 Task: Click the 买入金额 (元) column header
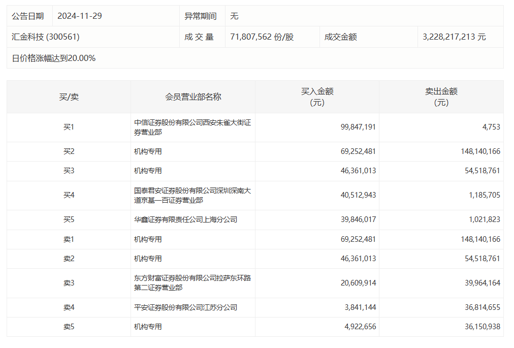pos(317,97)
